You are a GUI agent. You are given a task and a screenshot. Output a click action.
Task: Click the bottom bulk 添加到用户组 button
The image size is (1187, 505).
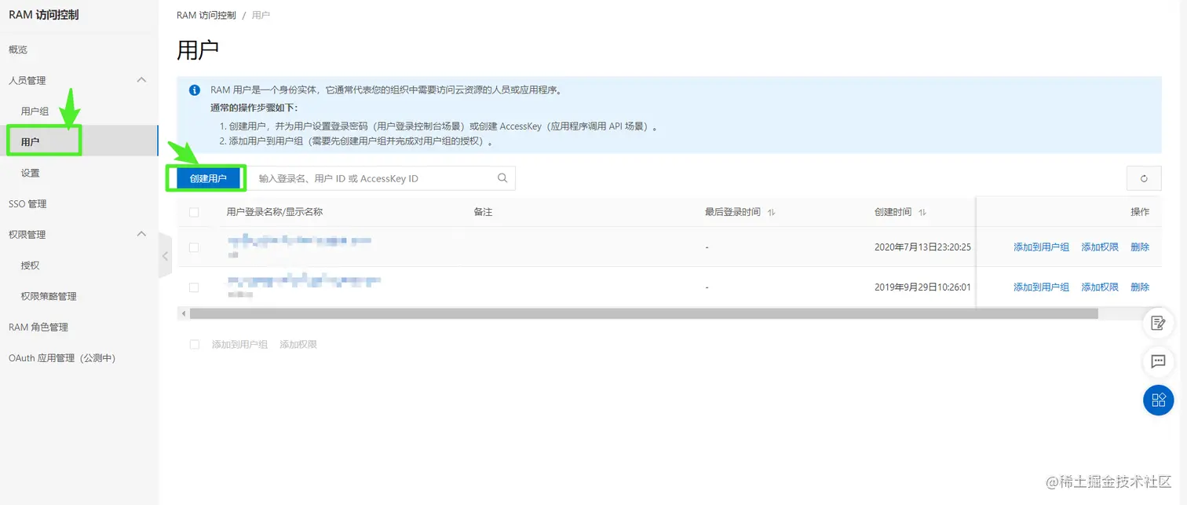tap(239, 345)
